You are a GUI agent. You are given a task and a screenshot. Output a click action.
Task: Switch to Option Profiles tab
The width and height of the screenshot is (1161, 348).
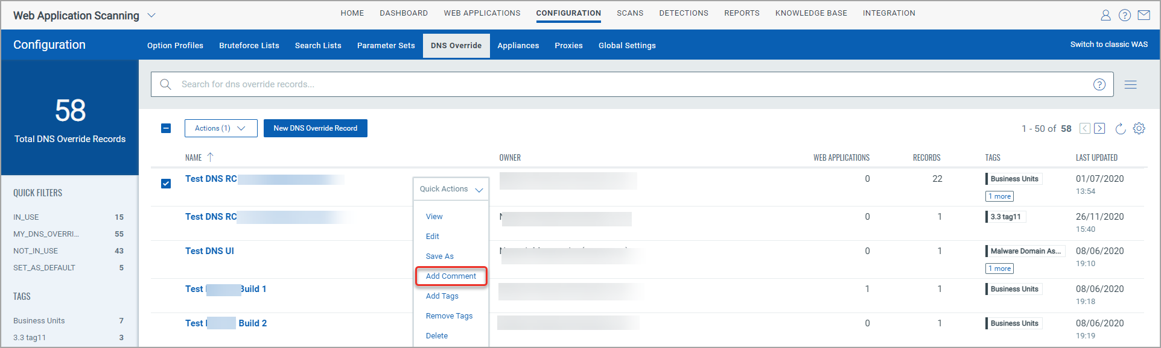(175, 46)
